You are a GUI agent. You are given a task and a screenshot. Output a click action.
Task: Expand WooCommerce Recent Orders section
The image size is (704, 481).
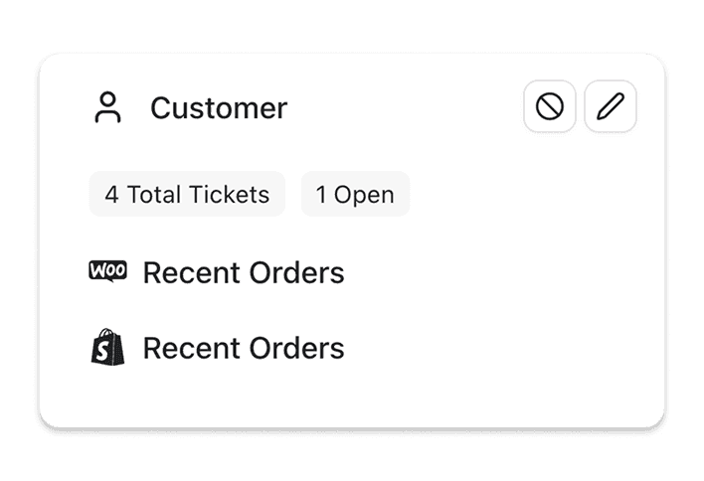(244, 272)
